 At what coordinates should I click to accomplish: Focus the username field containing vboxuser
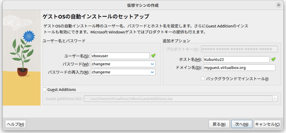coord(120,56)
